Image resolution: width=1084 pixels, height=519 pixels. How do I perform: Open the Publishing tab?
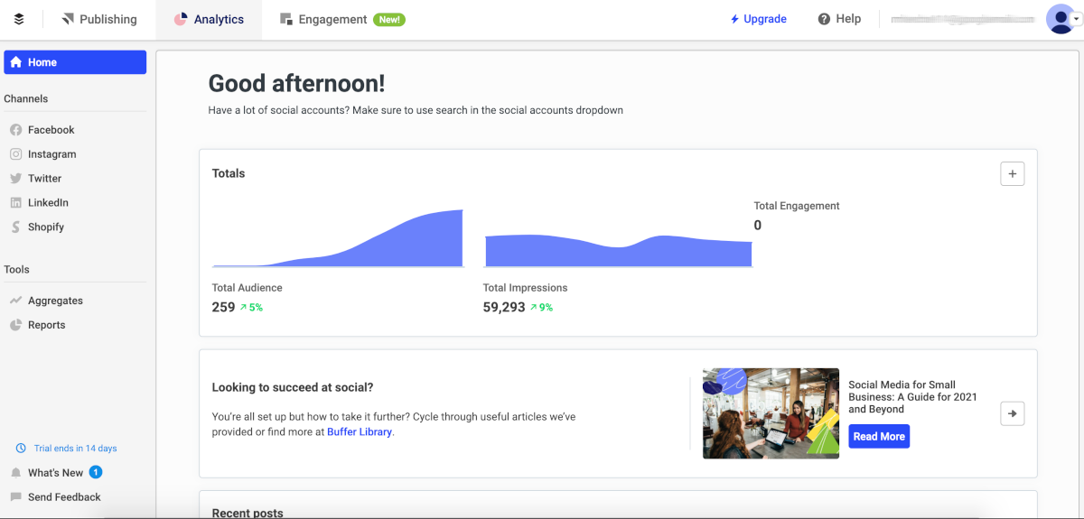(x=99, y=19)
